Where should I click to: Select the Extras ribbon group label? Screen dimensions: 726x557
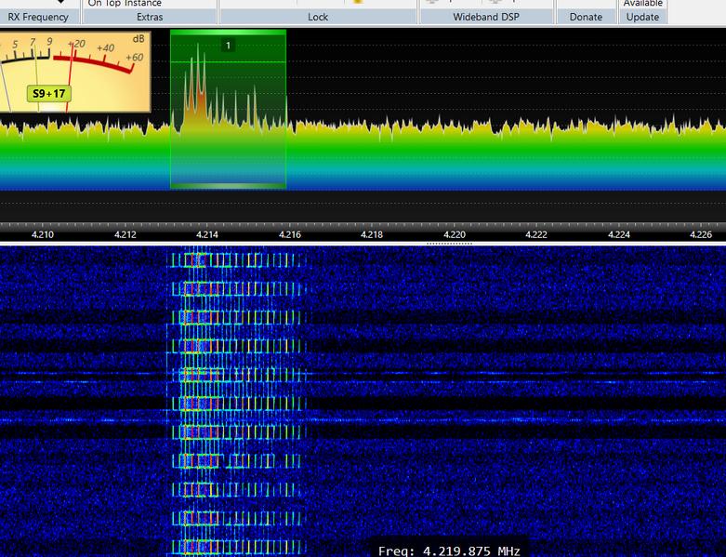coord(150,17)
